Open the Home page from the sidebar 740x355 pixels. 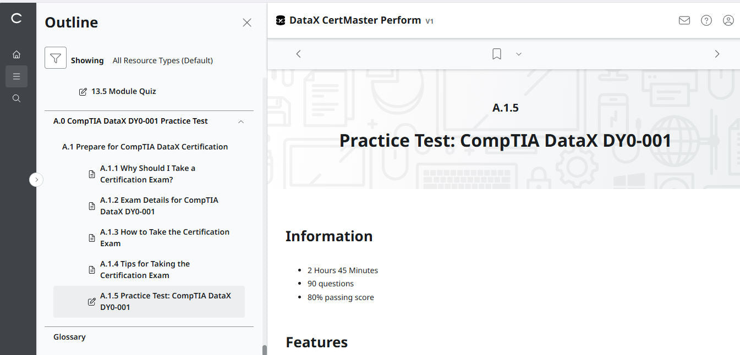click(x=17, y=54)
